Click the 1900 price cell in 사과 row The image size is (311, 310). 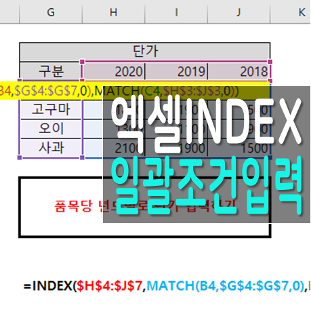click(176, 148)
